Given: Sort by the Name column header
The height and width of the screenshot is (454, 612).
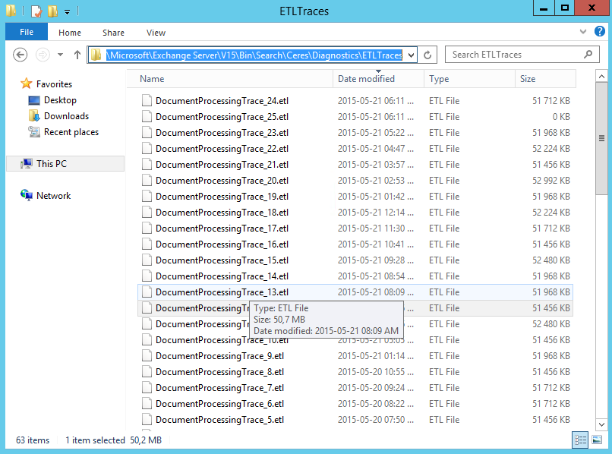Looking at the screenshot, I should 229,79.
